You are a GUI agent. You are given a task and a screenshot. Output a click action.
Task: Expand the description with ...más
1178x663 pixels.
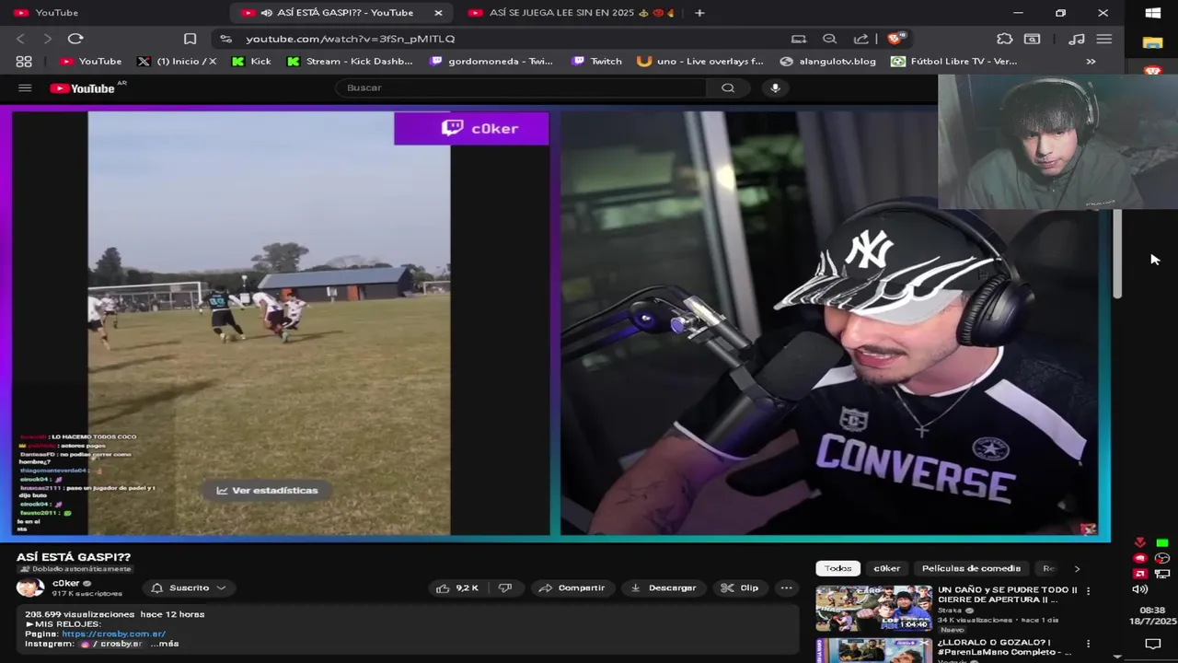point(165,644)
